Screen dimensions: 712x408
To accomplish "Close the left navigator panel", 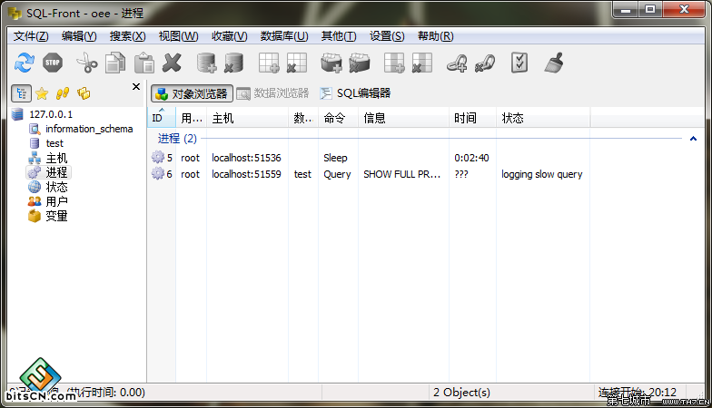I will [136, 87].
